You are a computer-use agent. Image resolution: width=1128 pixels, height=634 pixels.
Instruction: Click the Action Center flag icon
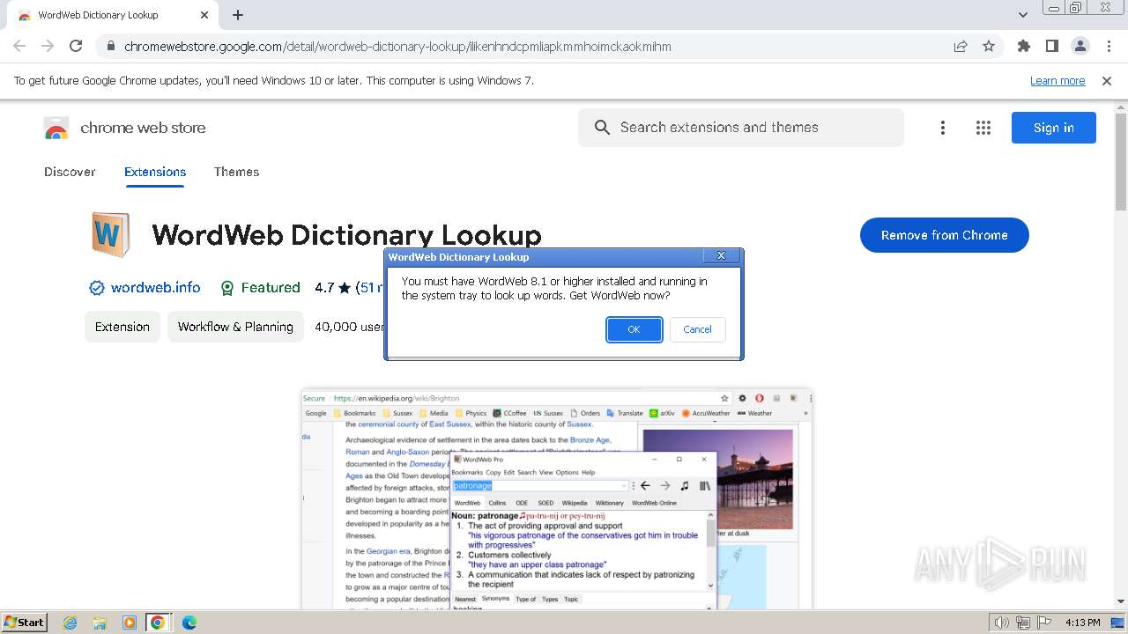coord(1044,623)
